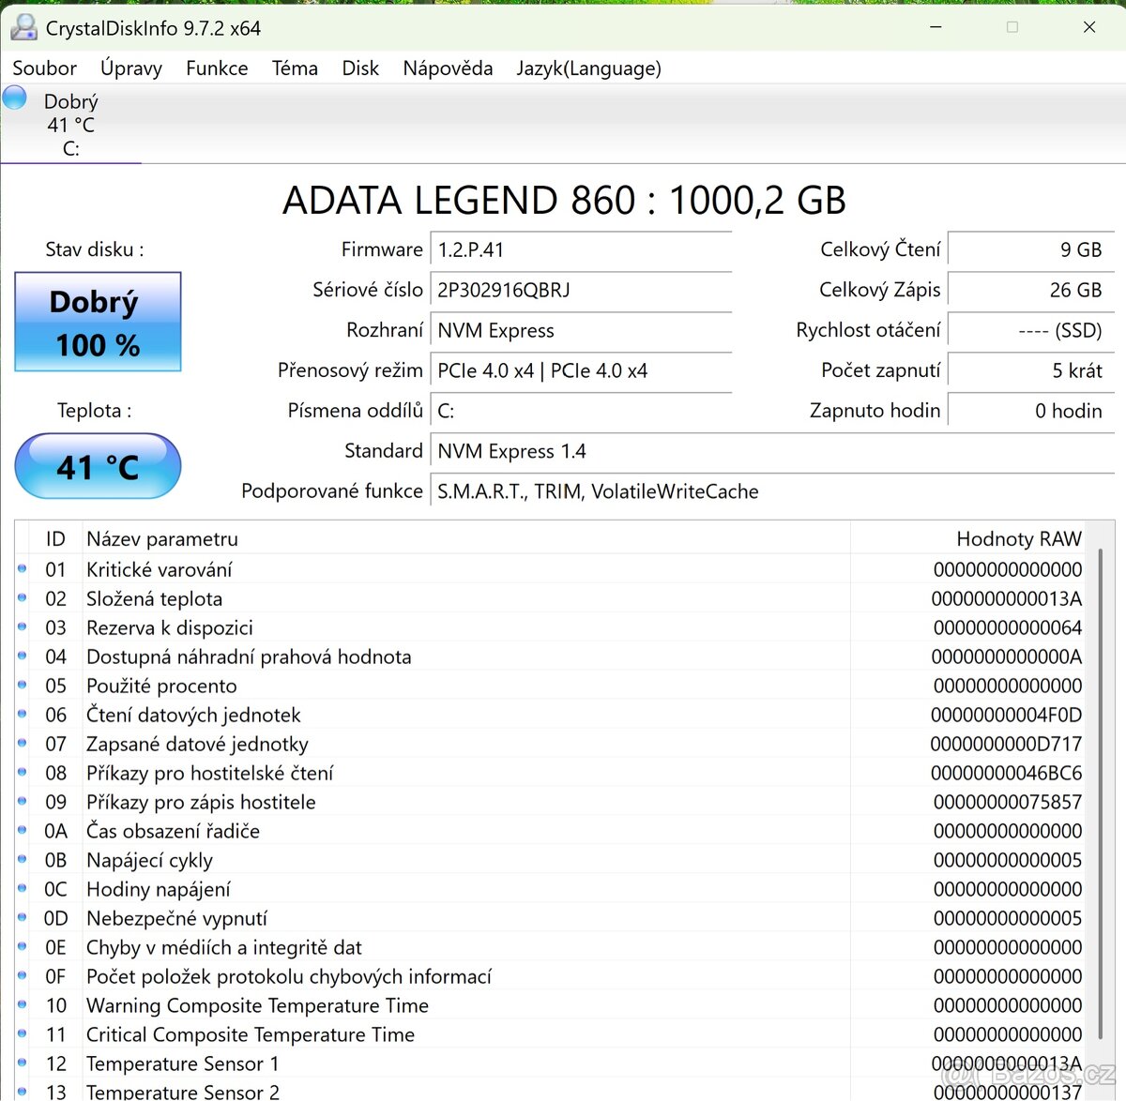Click the blue dot beside Rezerva k dispozici

[x=22, y=627]
